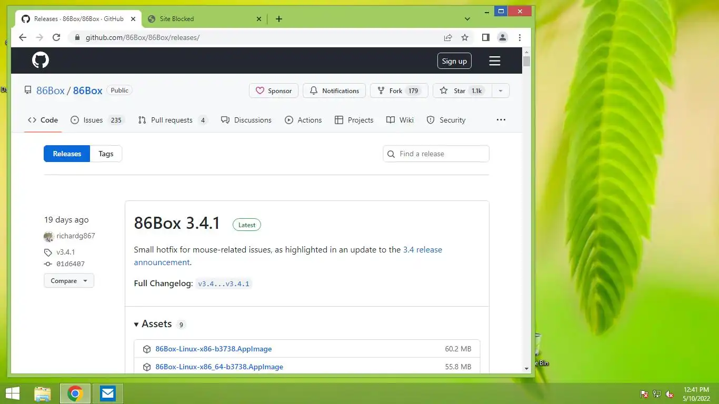Viewport: 719px width, 404px height.
Task: Star the 86Box repository
Action: pyautogui.click(x=462, y=90)
